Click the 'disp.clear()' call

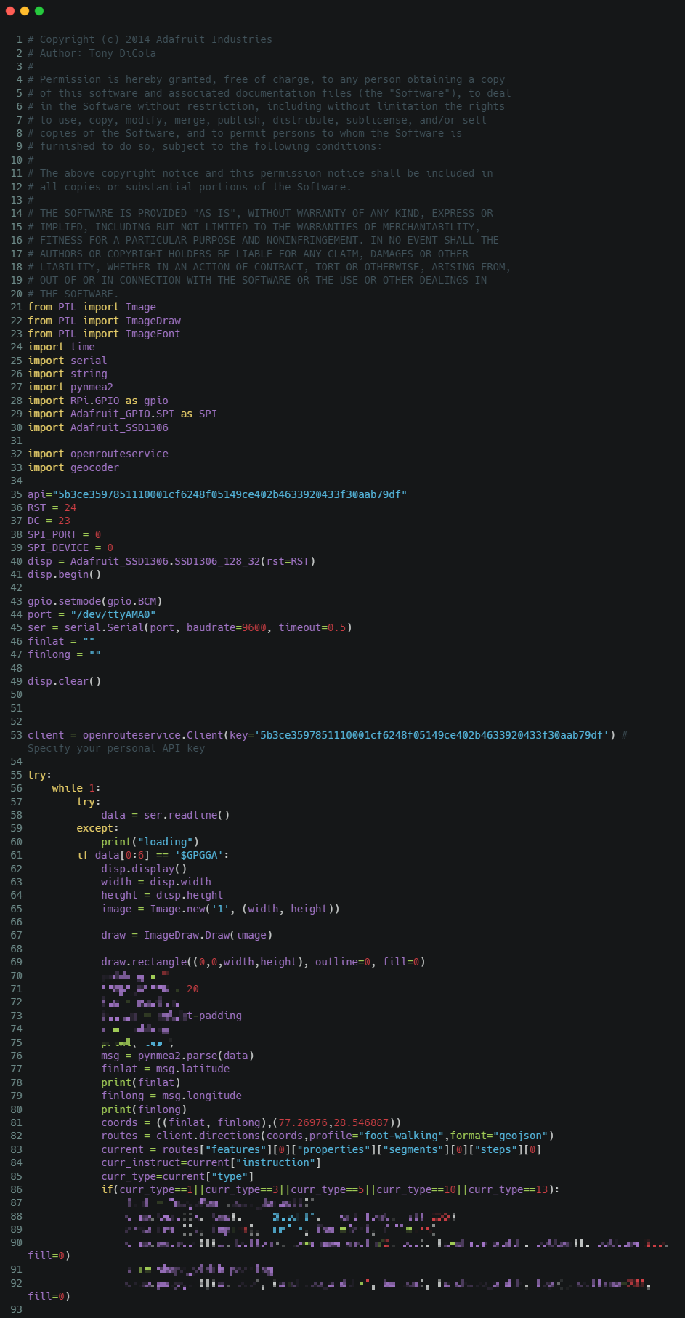tap(64, 681)
